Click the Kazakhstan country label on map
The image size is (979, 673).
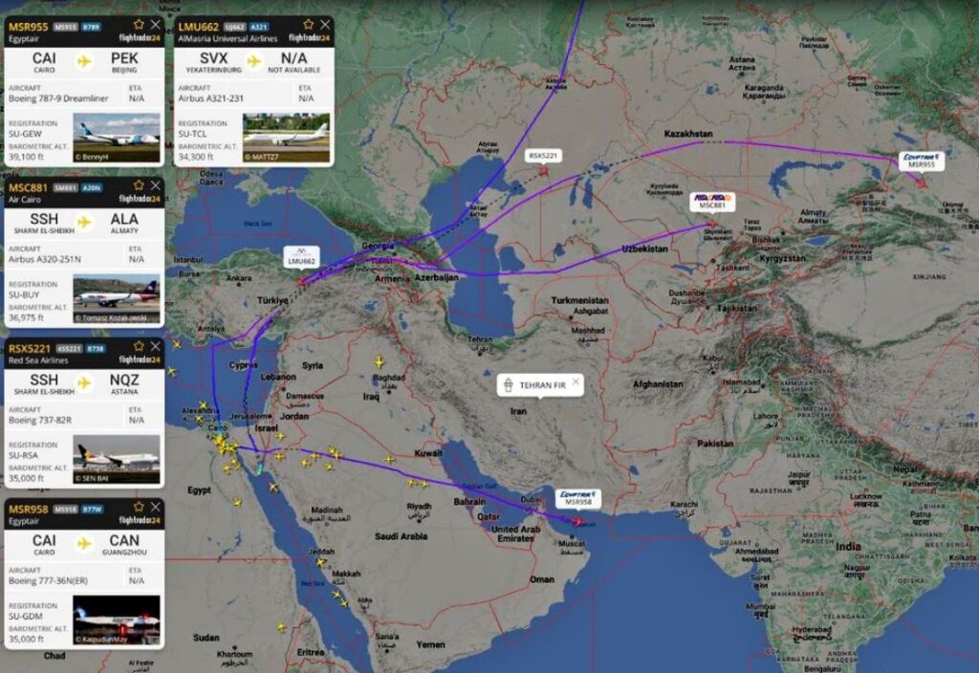point(688,134)
